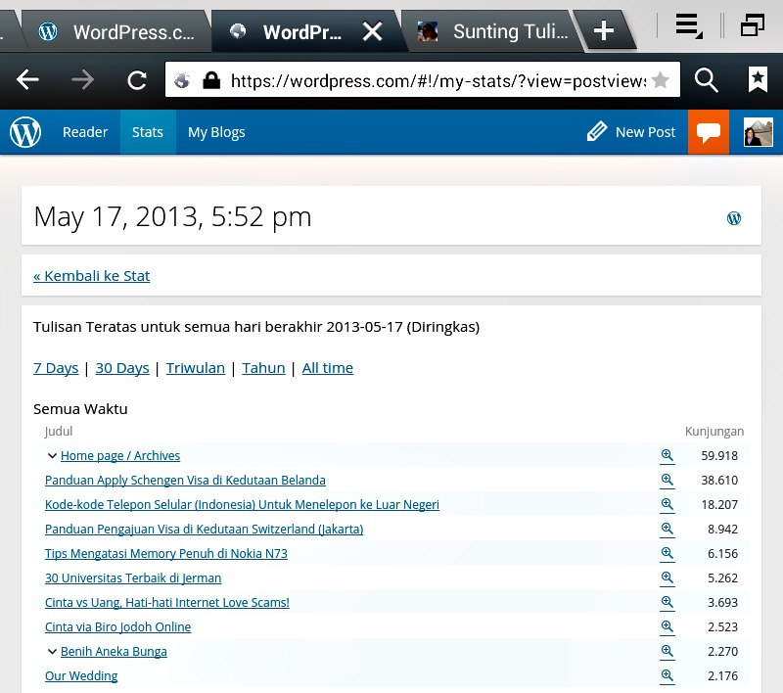Open the My Blogs menu
Image resolution: width=783 pixels, height=693 pixels.
coord(216,132)
